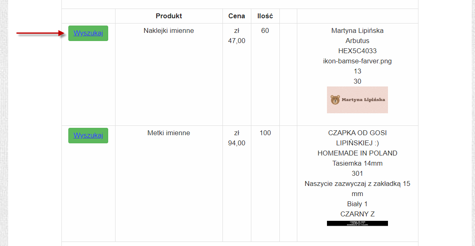This screenshot has width=475, height=246.
Task: Click the HEX5C4033 color code text
Action: (x=357, y=51)
